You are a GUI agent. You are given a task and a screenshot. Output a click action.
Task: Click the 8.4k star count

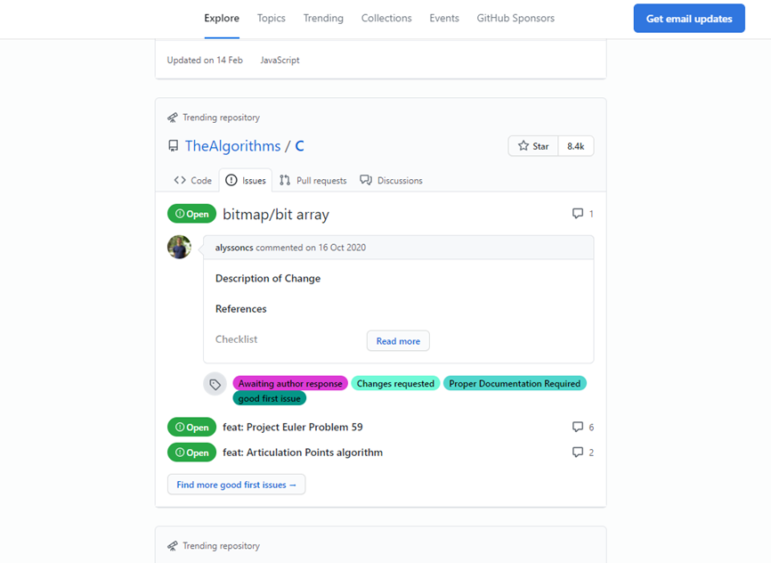pos(576,146)
